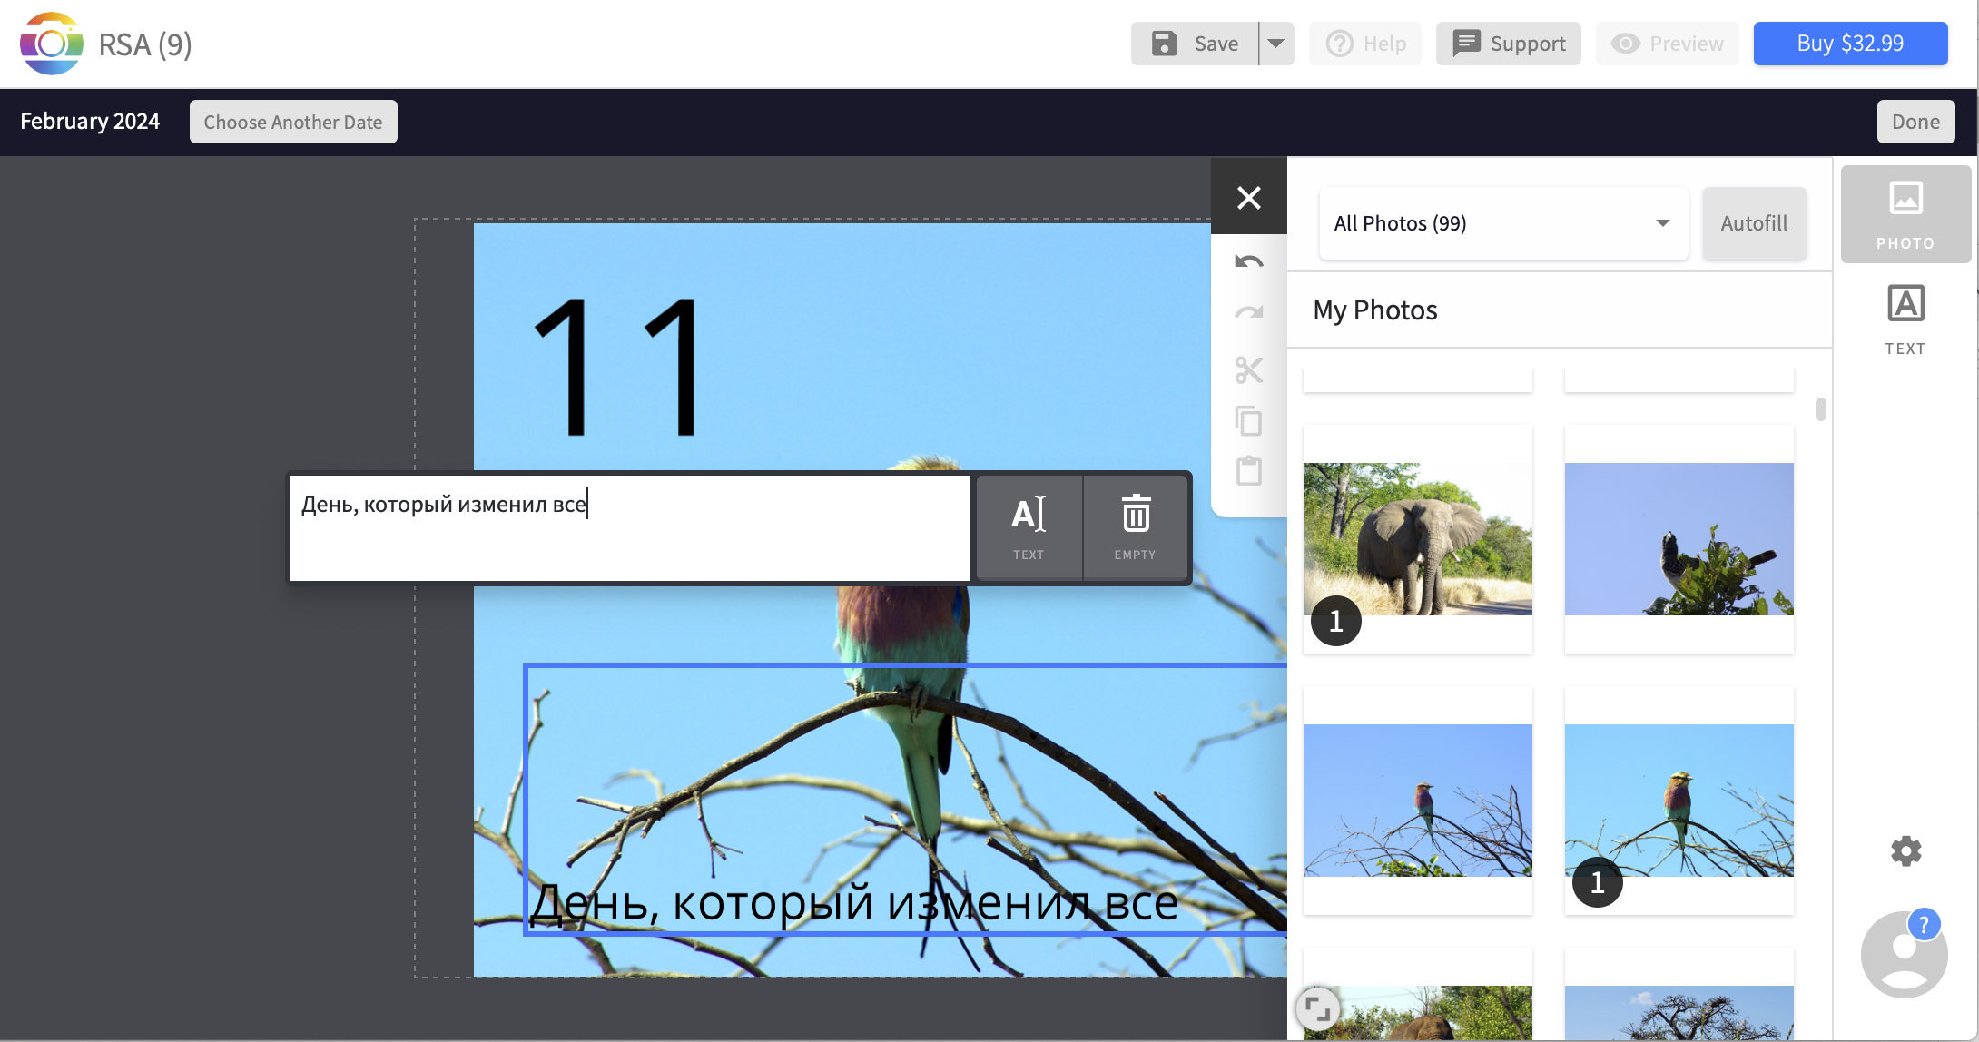Expand the All Photos (99) dropdown
1979x1042 pixels.
(x=1503, y=223)
